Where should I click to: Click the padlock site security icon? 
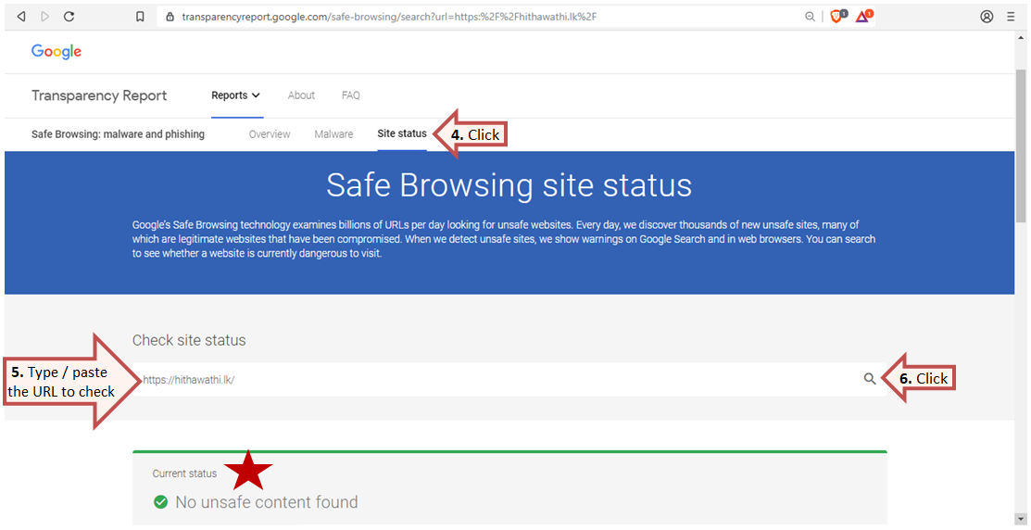click(170, 17)
